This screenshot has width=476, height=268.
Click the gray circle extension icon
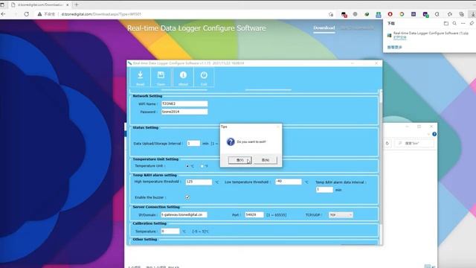pos(356,14)
